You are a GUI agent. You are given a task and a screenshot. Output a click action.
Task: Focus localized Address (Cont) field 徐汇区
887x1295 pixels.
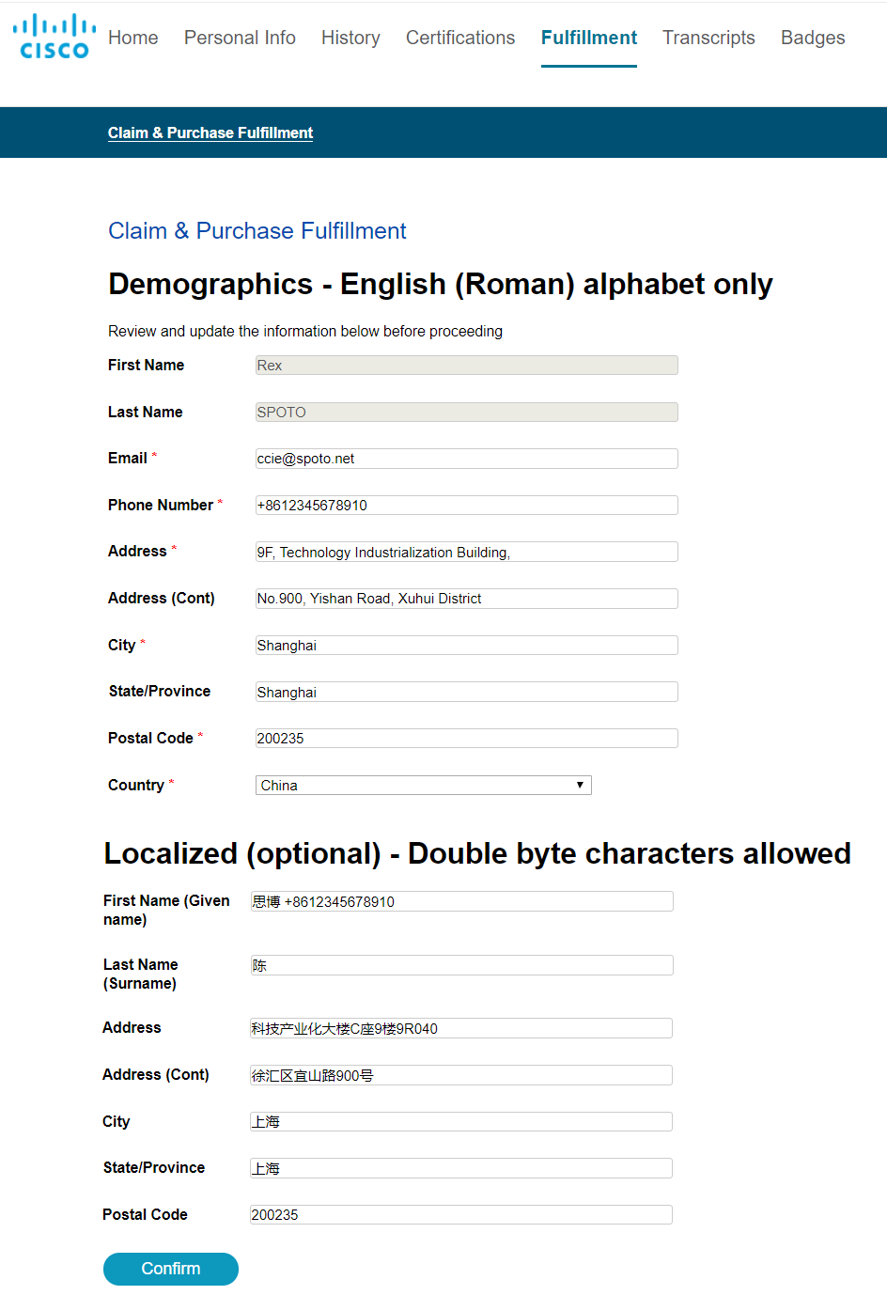tap(461, 1075)
